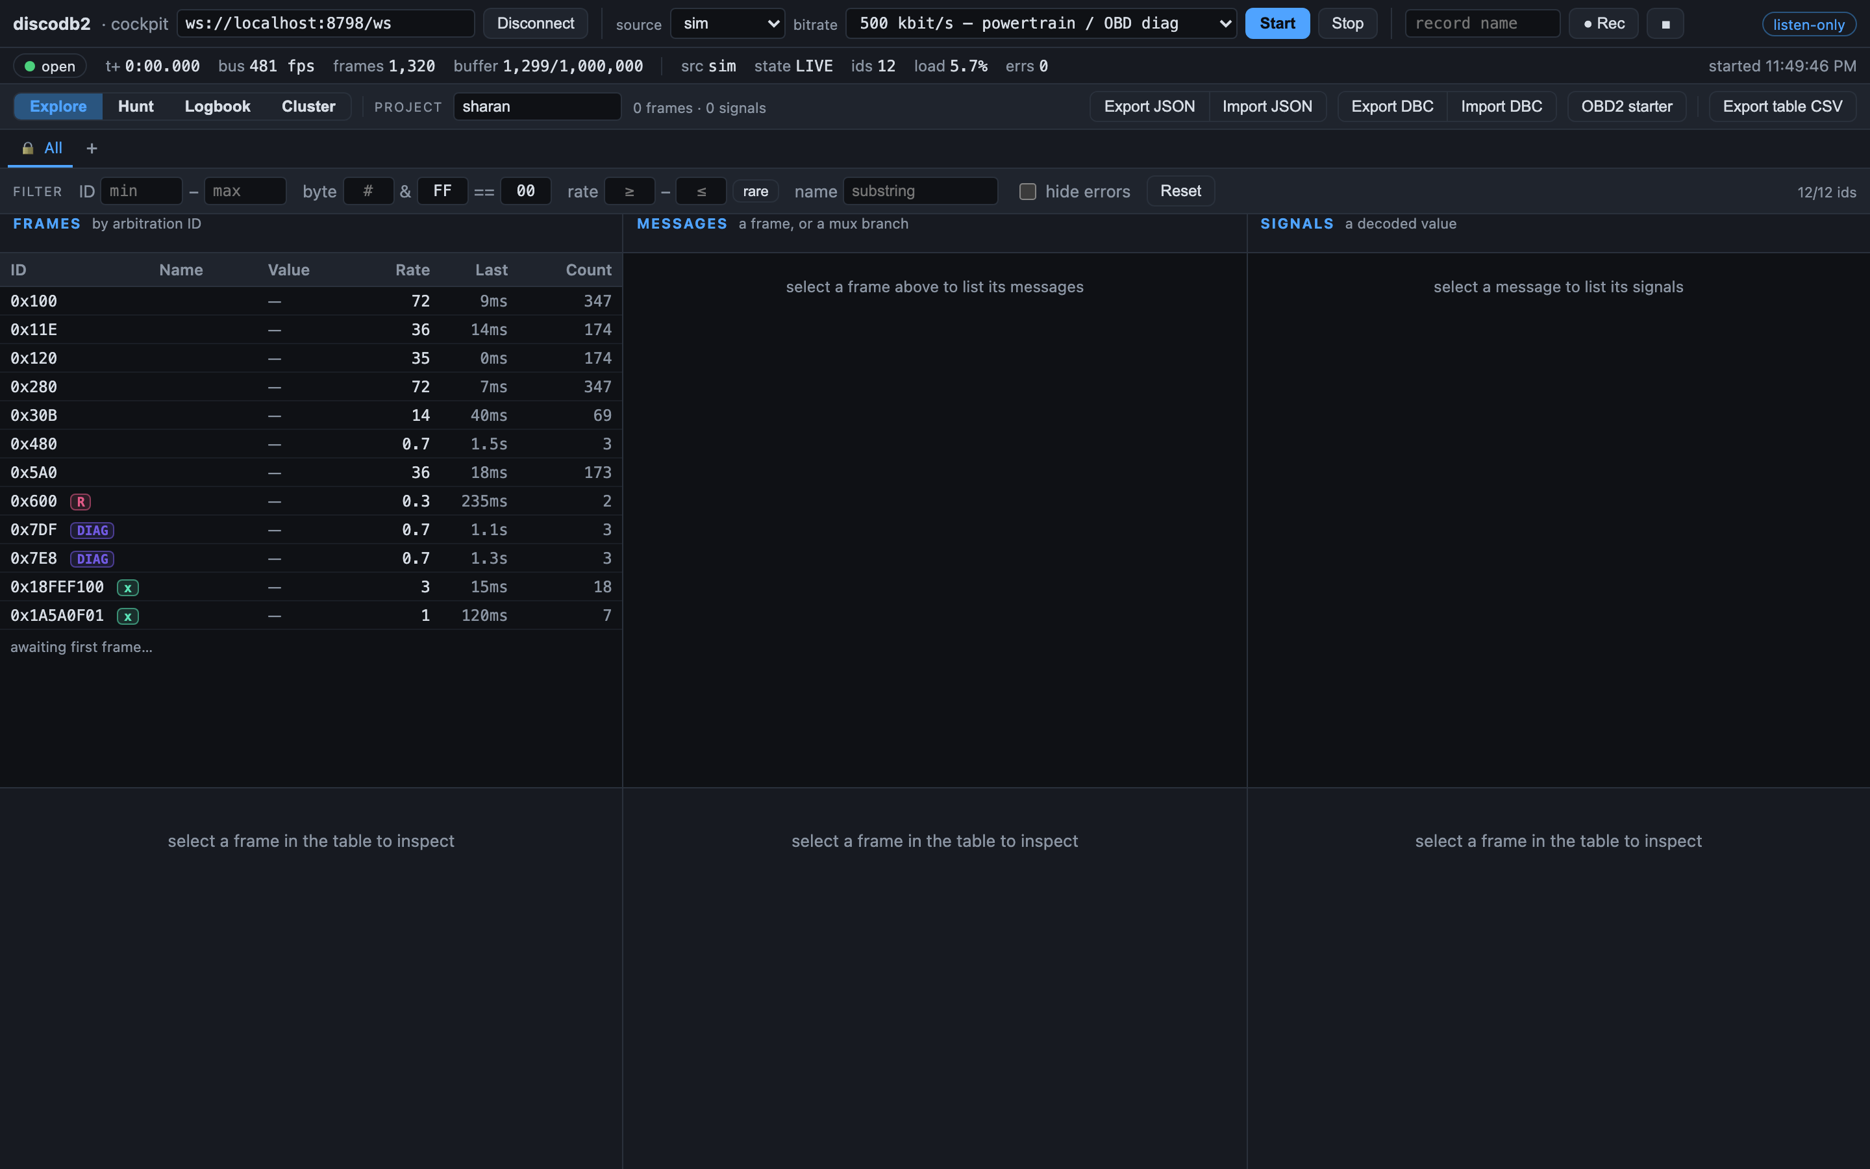
Task: Open the Cluster tab
Action: (x=308, y=107)
